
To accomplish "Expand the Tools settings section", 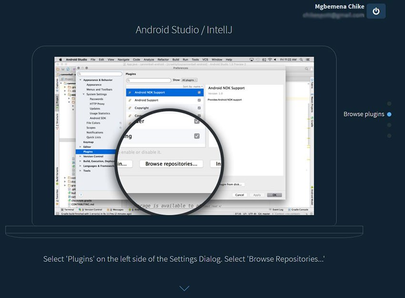I will coord(81,171).
